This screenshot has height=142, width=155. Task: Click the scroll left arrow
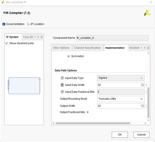click(x=54, y=123)
